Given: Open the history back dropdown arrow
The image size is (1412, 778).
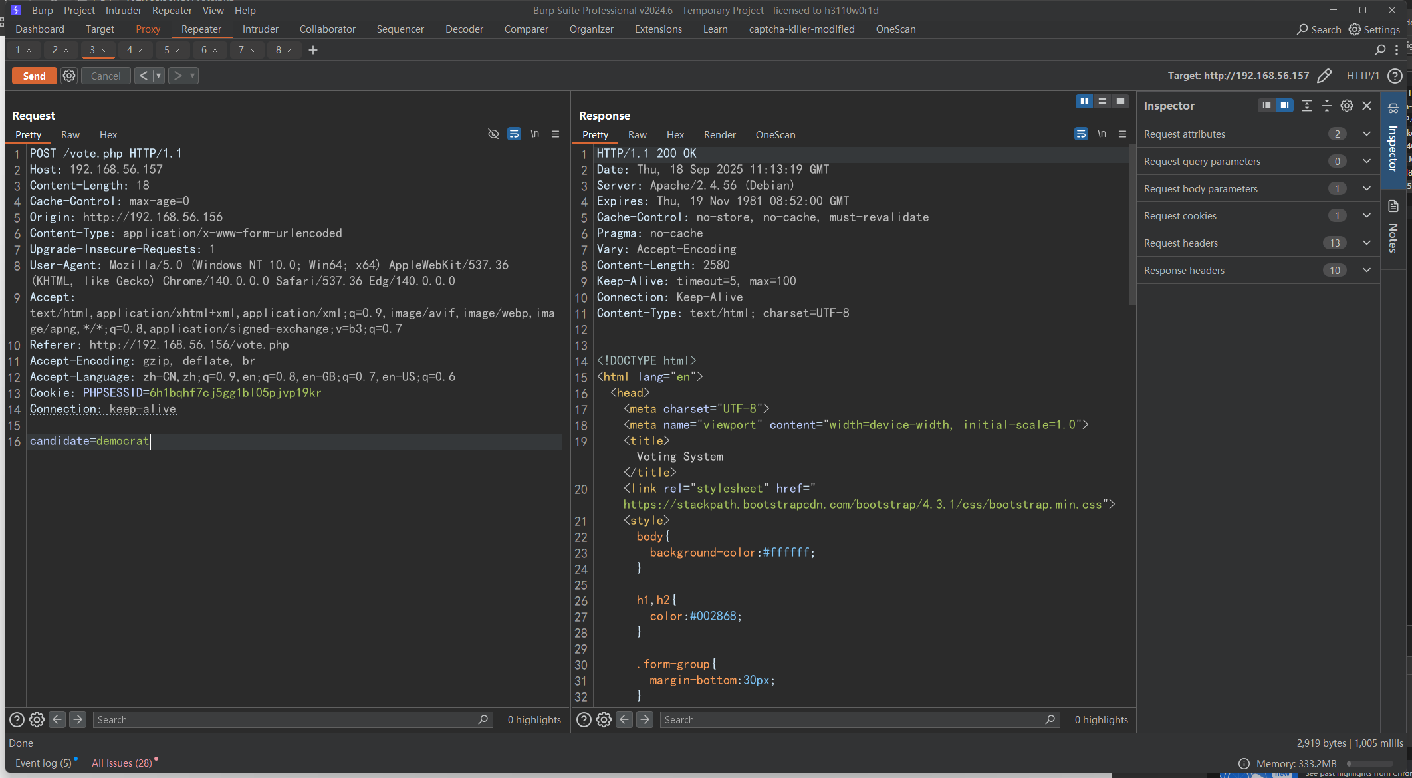Looking at the screenshot, I should click(x=158, y=76).
